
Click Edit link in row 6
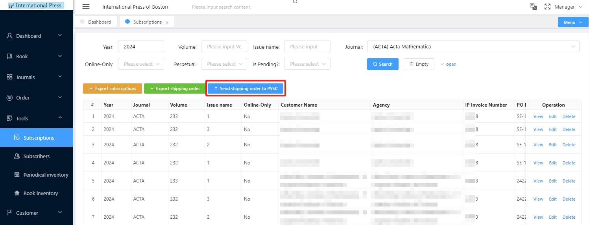(x=553, y=199)
